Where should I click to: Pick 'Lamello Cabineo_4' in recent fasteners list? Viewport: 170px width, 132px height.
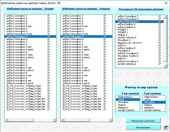tap(139, 37)
